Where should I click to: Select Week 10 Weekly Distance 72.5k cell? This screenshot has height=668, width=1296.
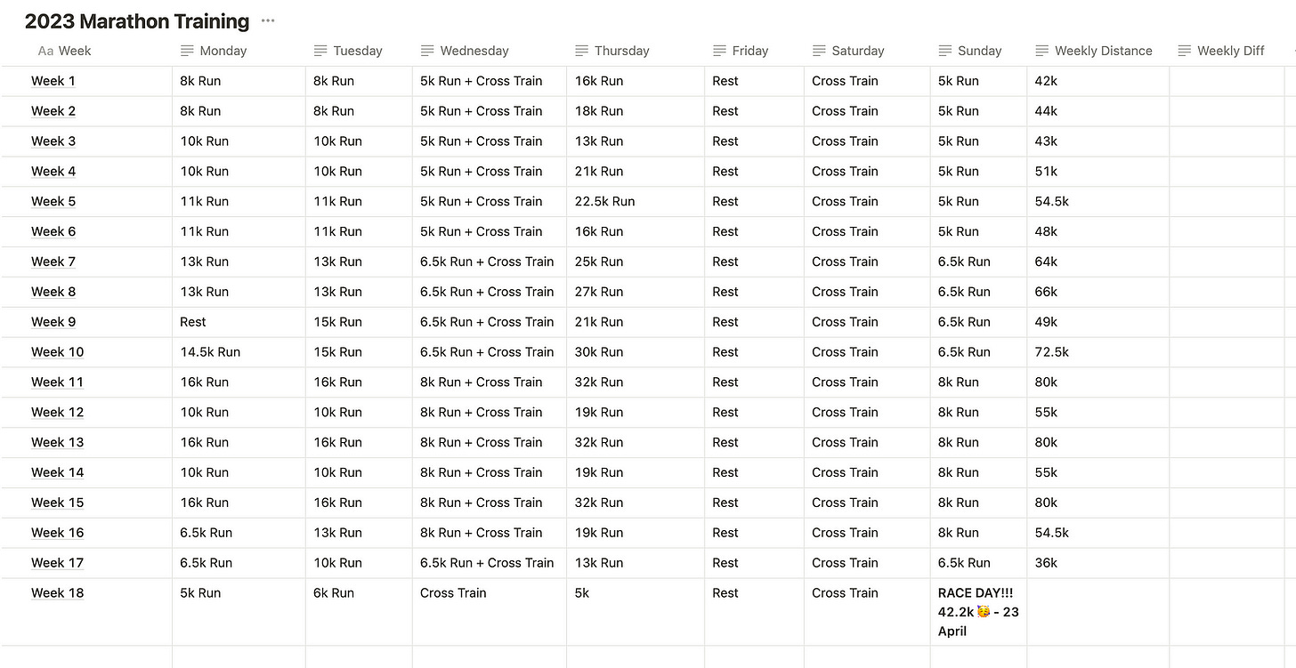point(1098,352)
